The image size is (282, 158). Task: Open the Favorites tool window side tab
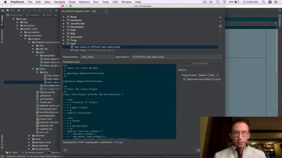2,142
